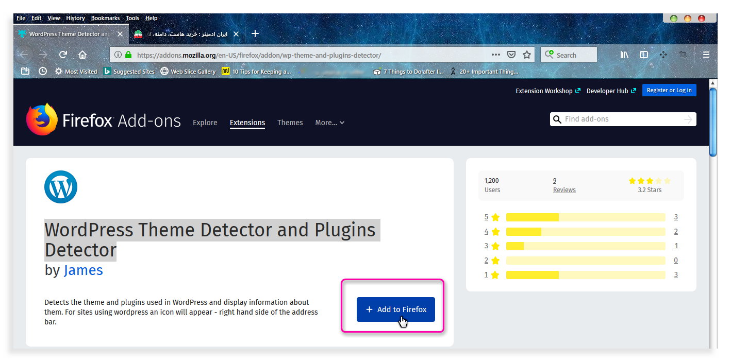Image resolution: width=731 pixels, height=362 pixels.
Task: Show site information icon in address bar
Action: pyautogui.click(x=118, y=55)
